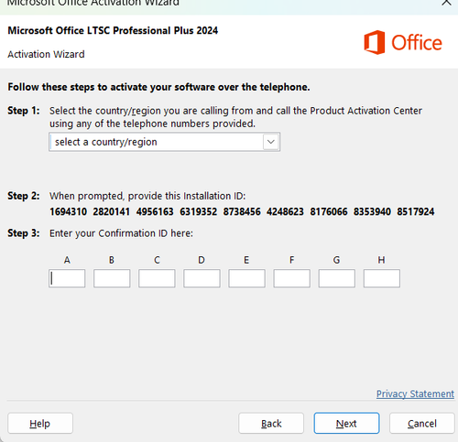
Task: Click Installation ID group 6319352
Action: pyautogui.click(x=199, y=211)
